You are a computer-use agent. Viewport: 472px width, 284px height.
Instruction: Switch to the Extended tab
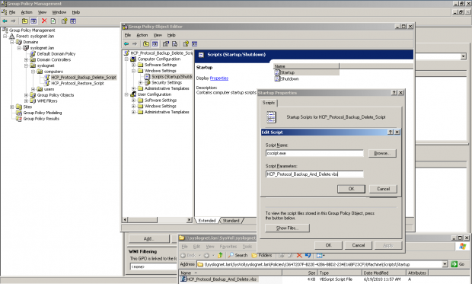click(207, 221)
